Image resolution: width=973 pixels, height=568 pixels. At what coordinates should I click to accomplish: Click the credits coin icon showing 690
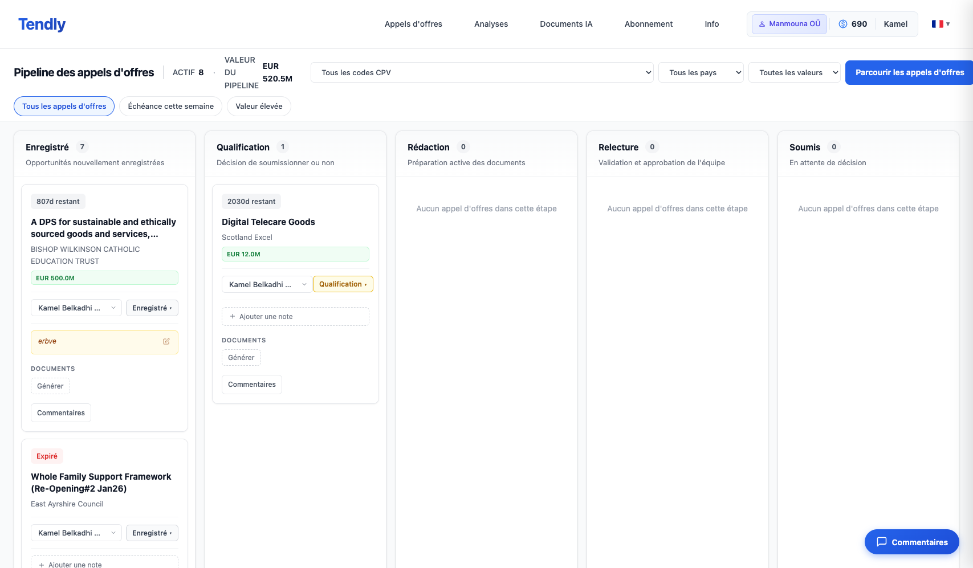843,24
